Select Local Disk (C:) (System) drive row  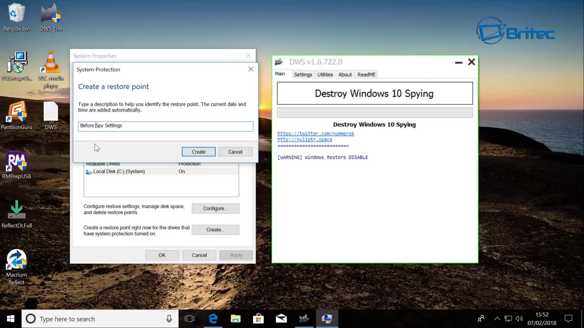161,171
